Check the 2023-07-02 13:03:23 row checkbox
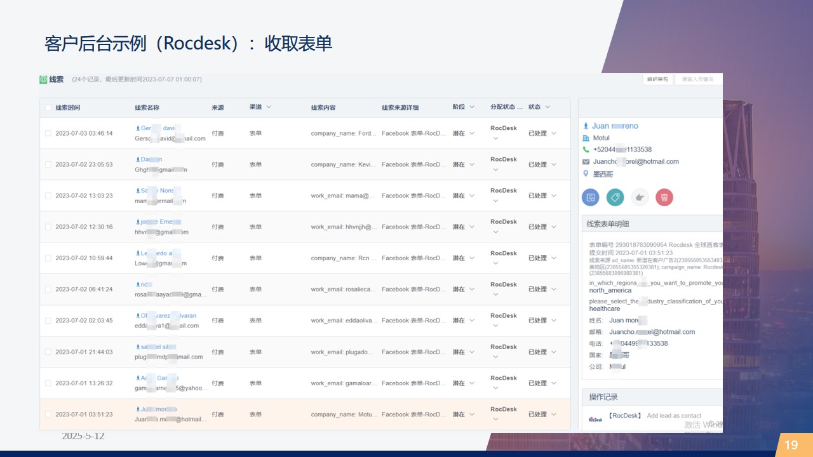 (x=48, y=195)
